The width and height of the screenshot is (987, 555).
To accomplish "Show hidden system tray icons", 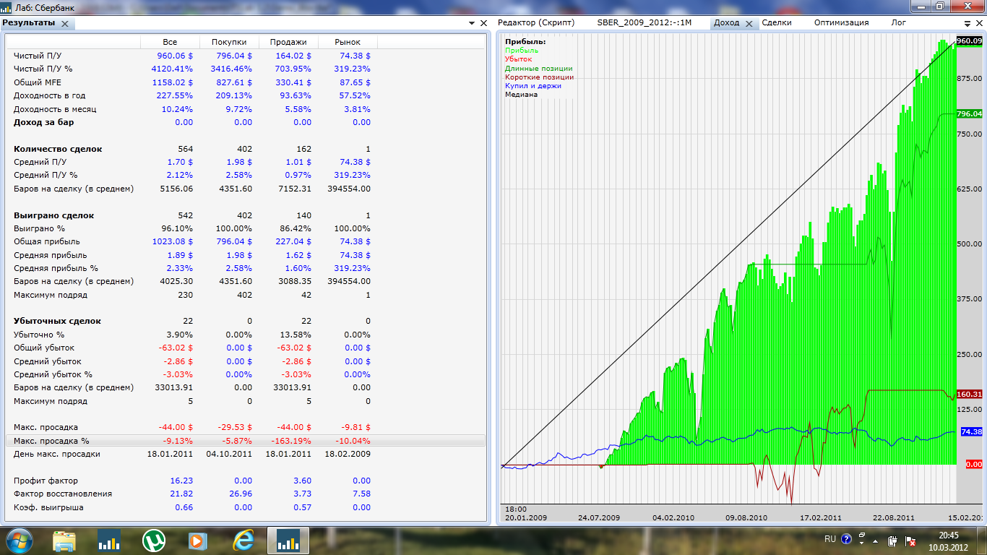I will (x=876, y=540).
